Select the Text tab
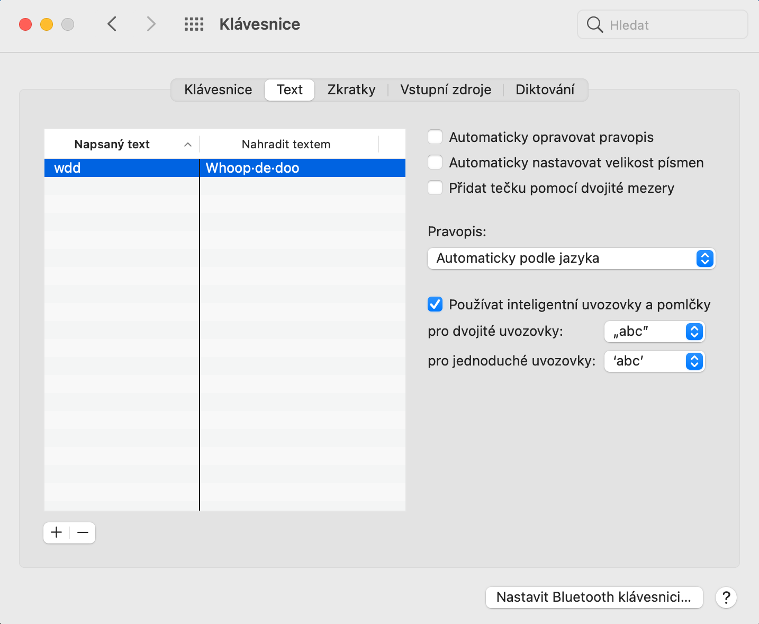This screenshot has height=624, width=759. [x=290, y=90]
